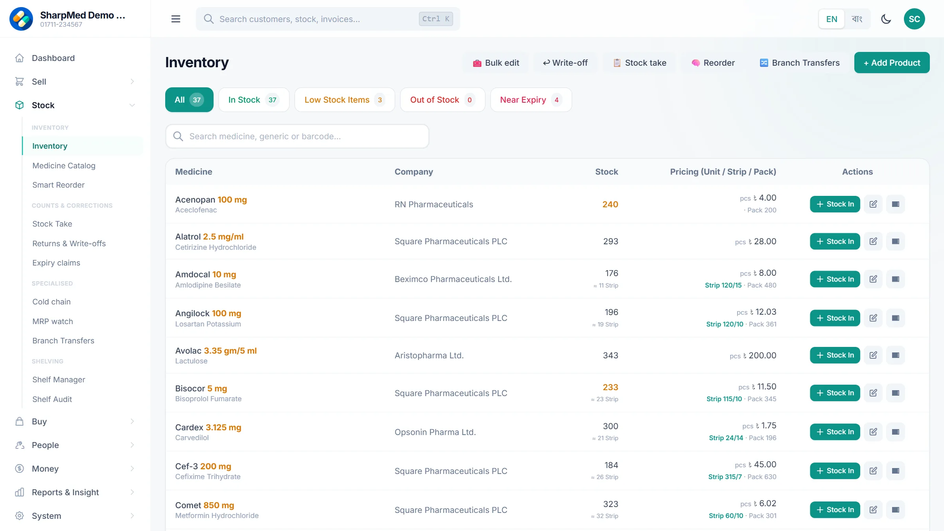Open Medicine Catalog page
This screenshot has height=531, width=944.
click(64, 166)
